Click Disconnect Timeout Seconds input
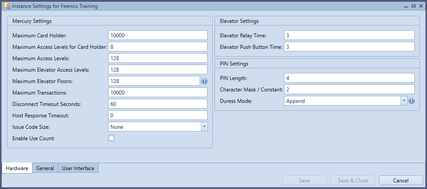This screenshot has height=189, width=427. [x=158, y=104]
